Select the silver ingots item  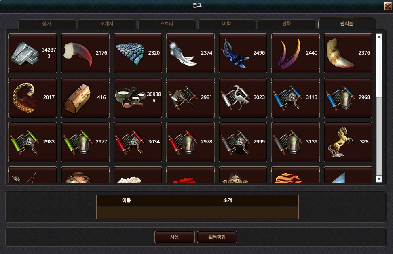coord(33,53)
